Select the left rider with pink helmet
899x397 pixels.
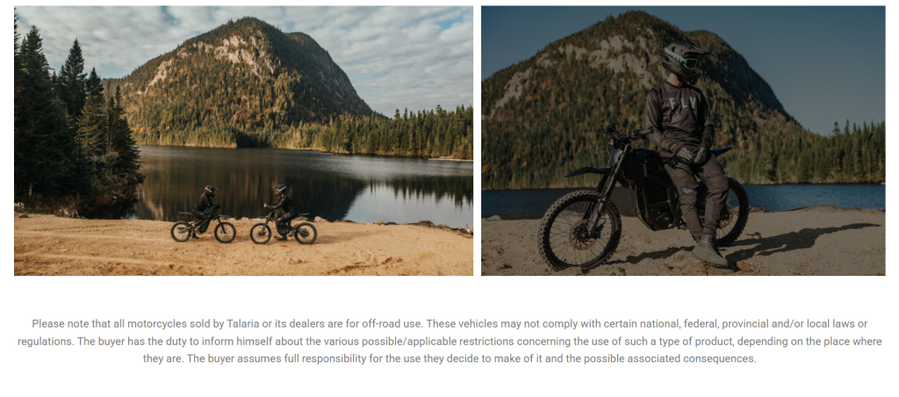click(205, 206)
